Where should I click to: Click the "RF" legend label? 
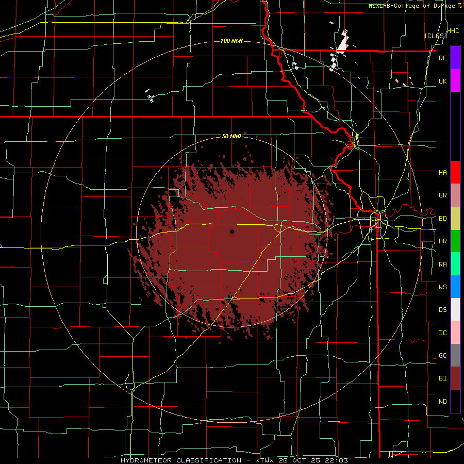tap(442, 58)
